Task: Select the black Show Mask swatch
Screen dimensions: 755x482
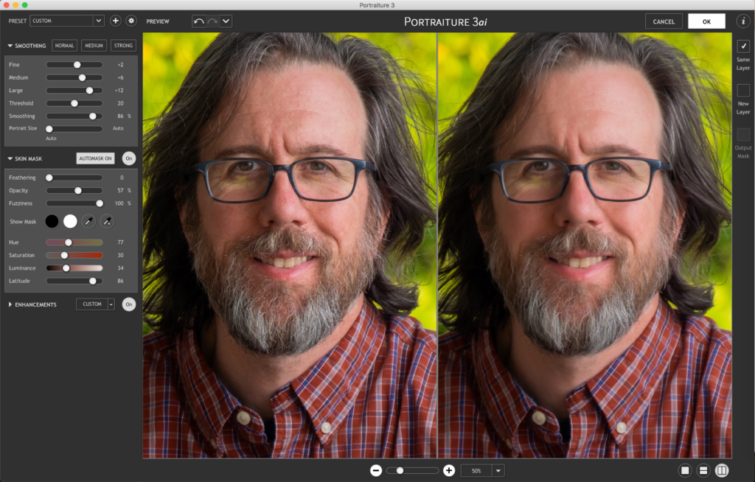Action: click(52, 221)
